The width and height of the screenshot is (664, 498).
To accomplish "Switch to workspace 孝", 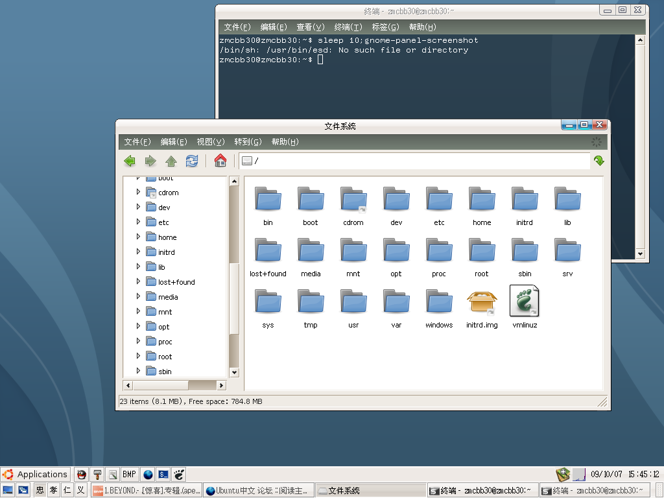I will tap(53, 490).
